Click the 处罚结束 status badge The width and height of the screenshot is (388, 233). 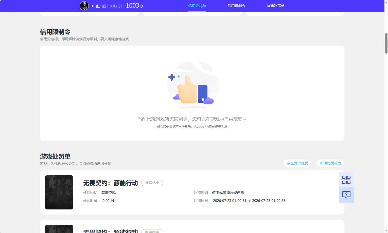point(152,183)
